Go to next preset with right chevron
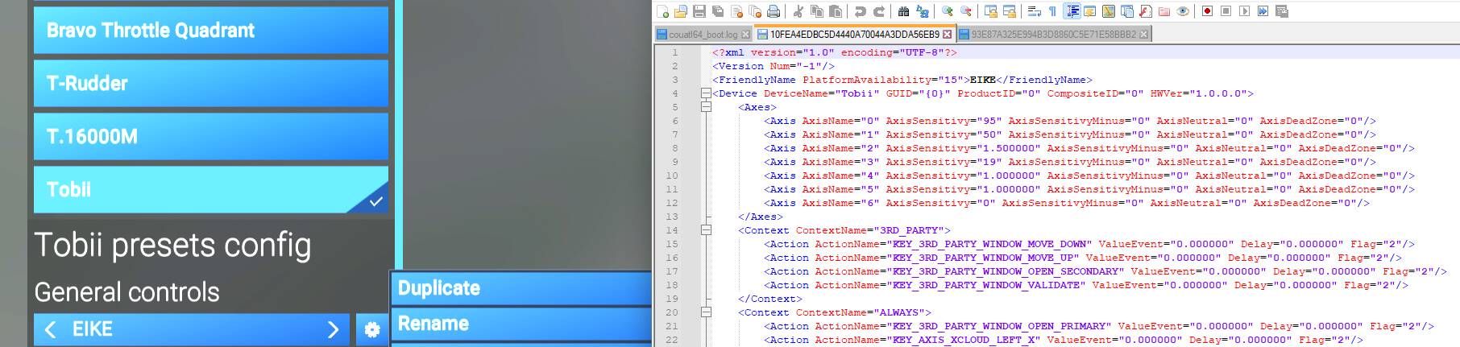 333,329
